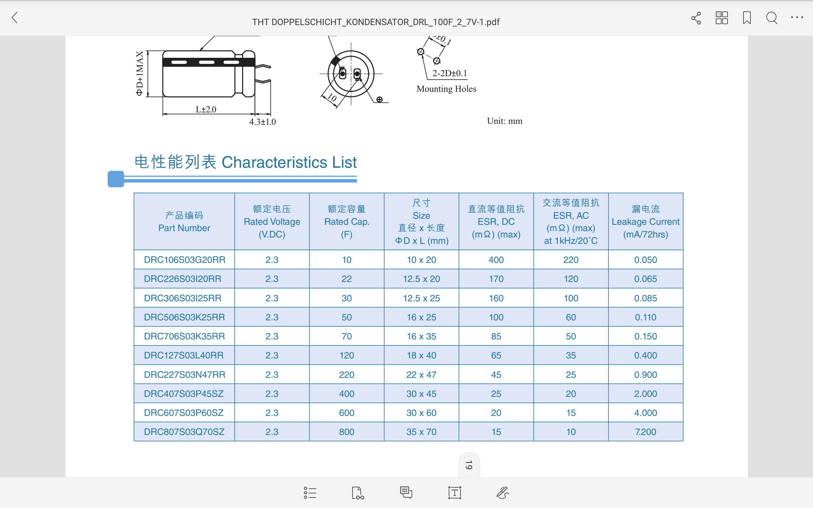The height and width of the screenshot is (508, 813).
Task: Select the Leakage Current column header
Action: click(x=645, y=222)
